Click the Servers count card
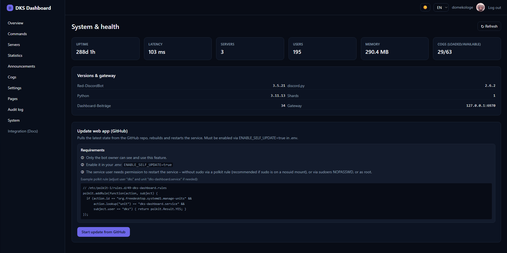Viewport: 507px width, 253px height. point(250,49)
